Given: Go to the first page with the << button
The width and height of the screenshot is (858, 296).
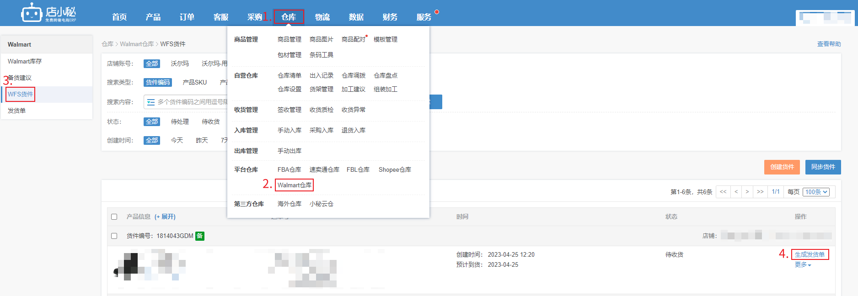Looking at the screenshot, I should tap(723, 192).
